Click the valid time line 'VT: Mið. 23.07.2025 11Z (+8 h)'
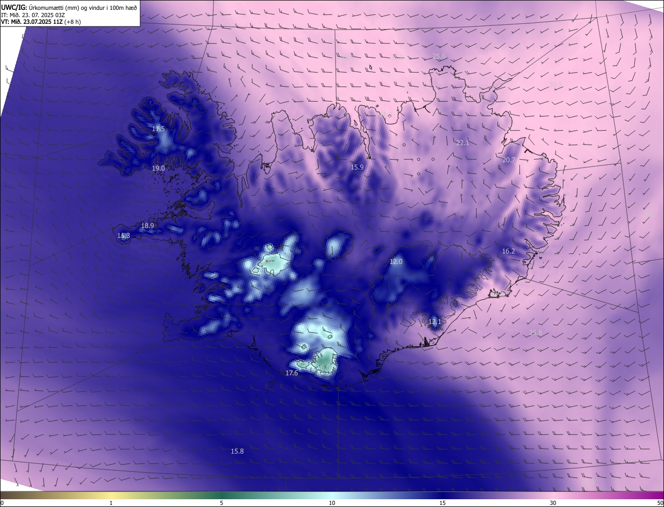 [x=41, y=22]
